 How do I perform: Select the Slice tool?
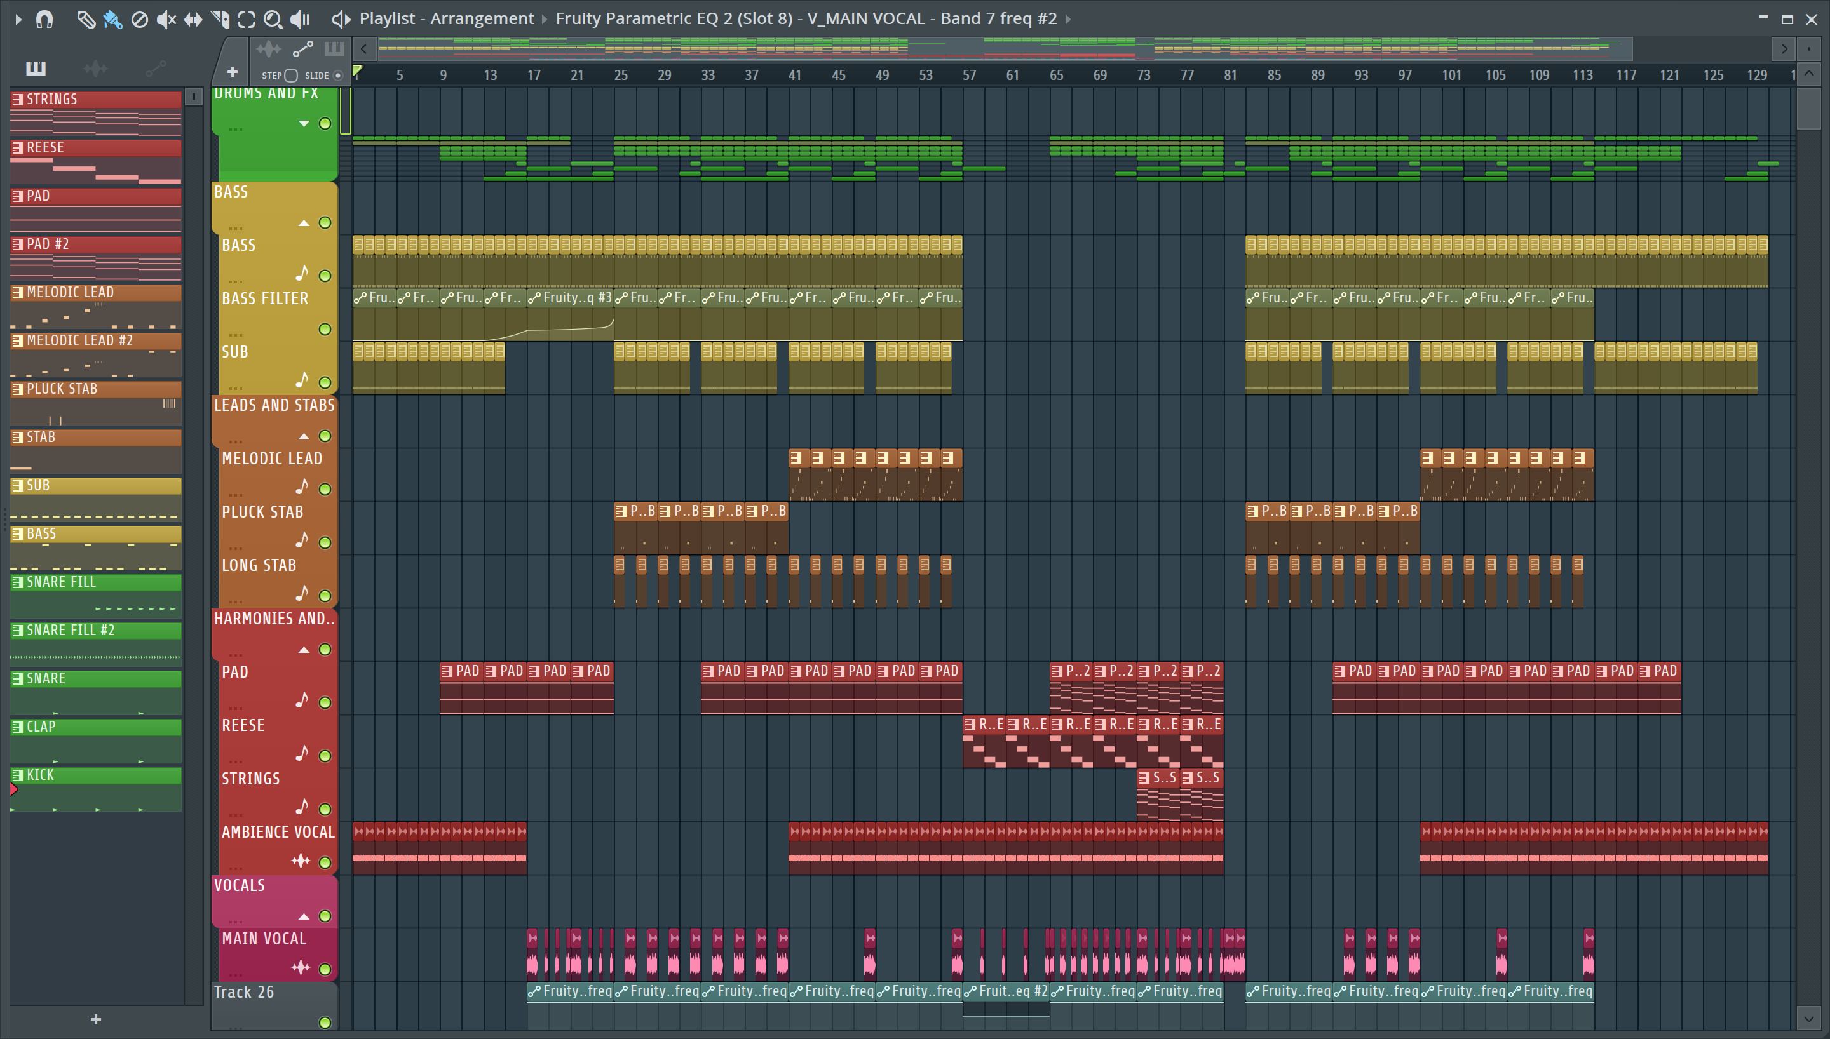(220, 19)
